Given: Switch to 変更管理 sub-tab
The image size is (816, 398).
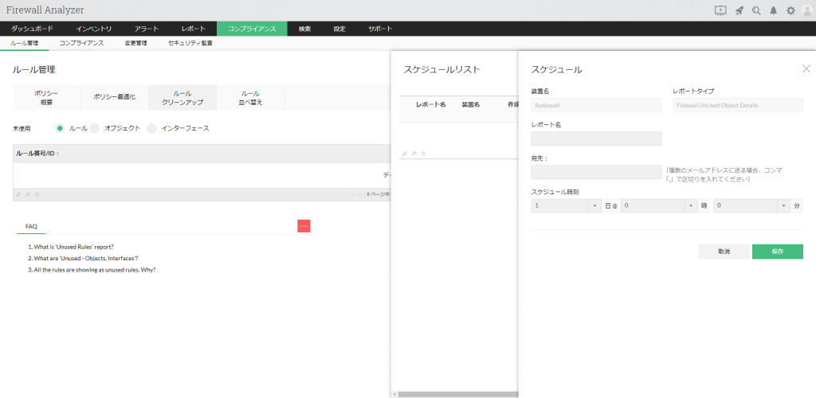Looking at the screenshot, I should tap(135, 43).
